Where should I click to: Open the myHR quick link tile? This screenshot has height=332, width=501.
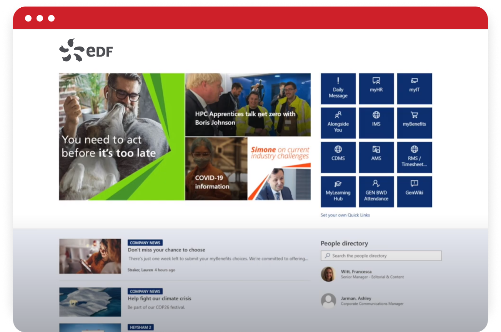(x=376, y=88)
